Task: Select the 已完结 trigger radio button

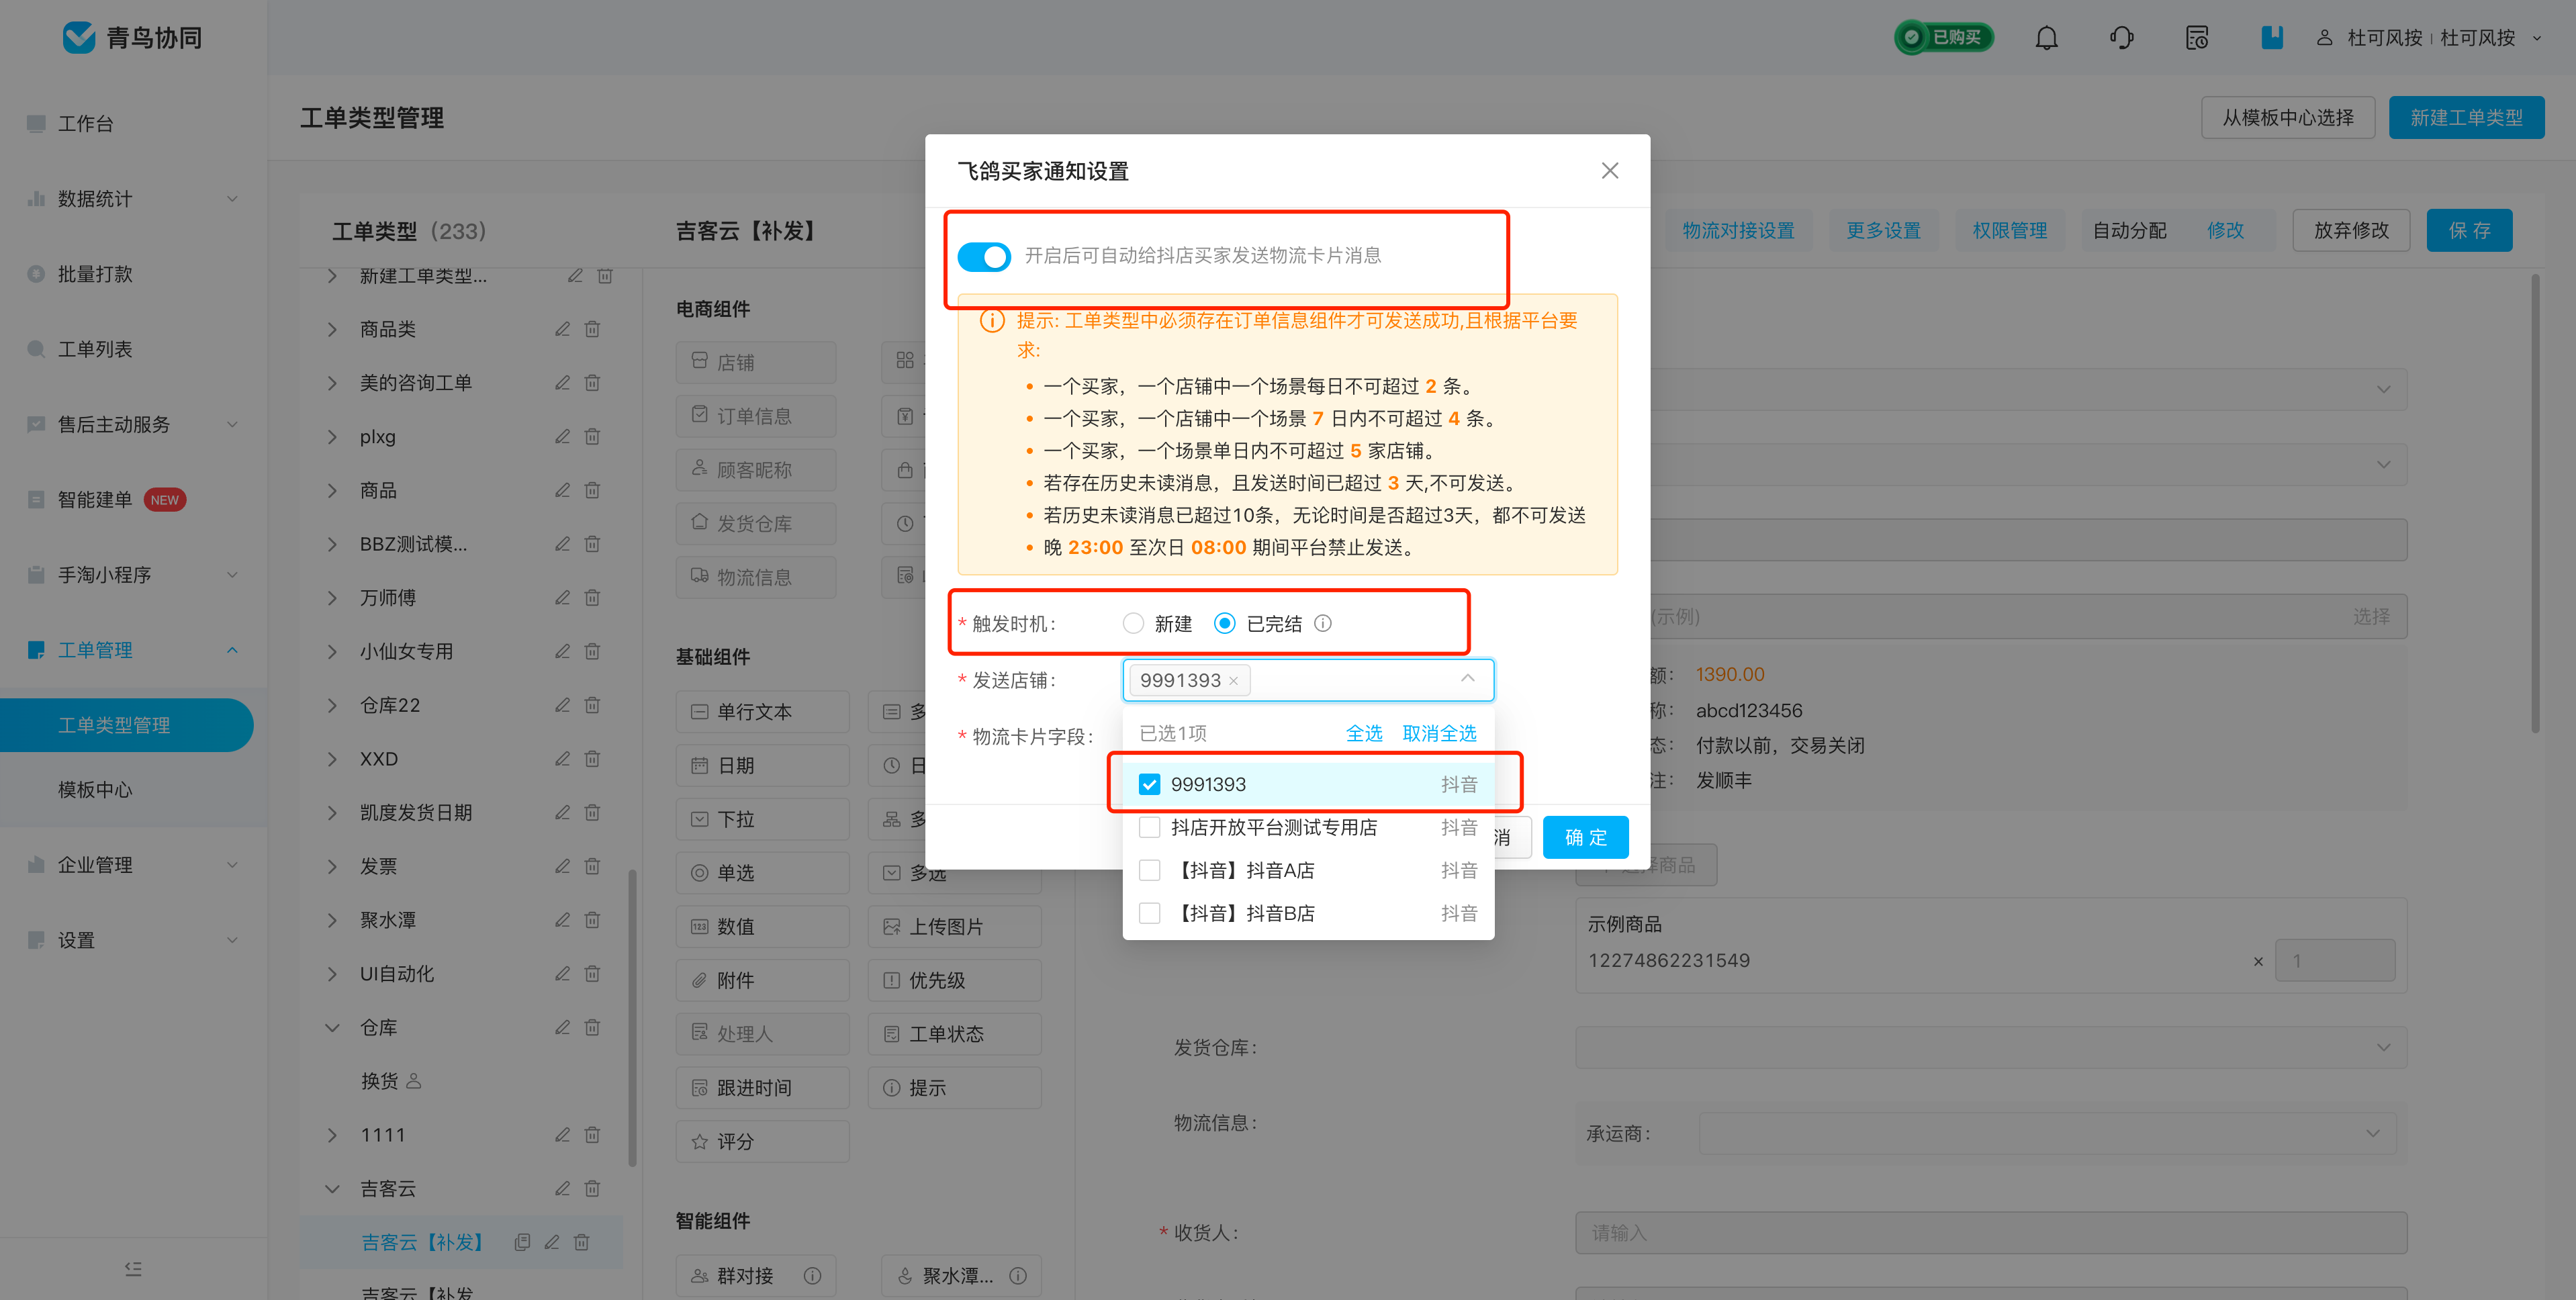Action: coord(1224,623)
